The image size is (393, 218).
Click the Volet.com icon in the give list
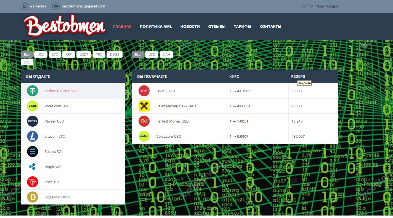pos(33,106)
